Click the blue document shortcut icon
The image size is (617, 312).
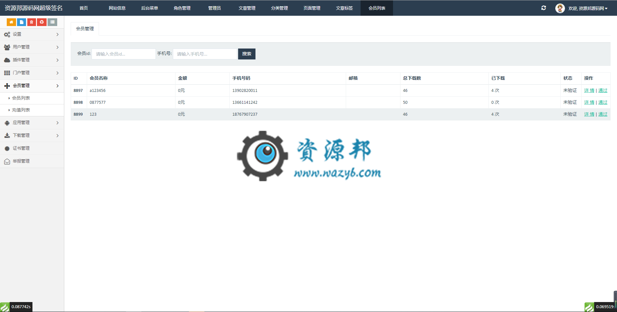tap(22, 22)
